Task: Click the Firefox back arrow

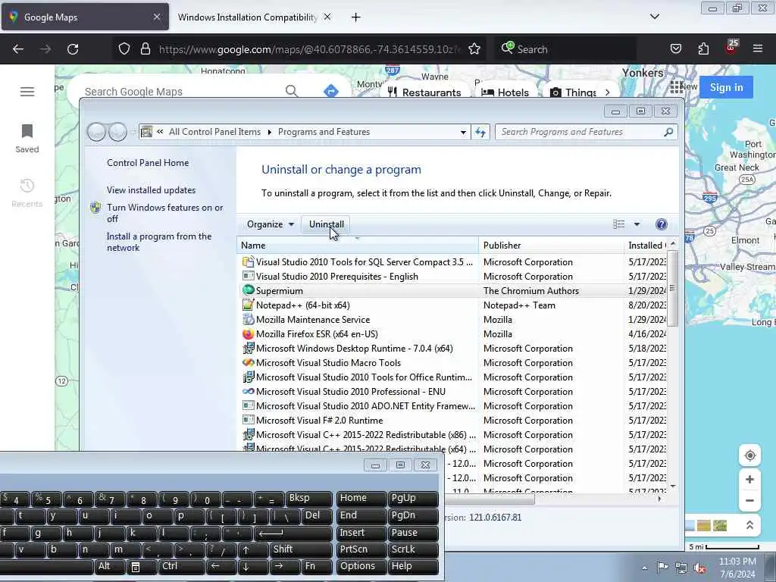Action: 18,49
